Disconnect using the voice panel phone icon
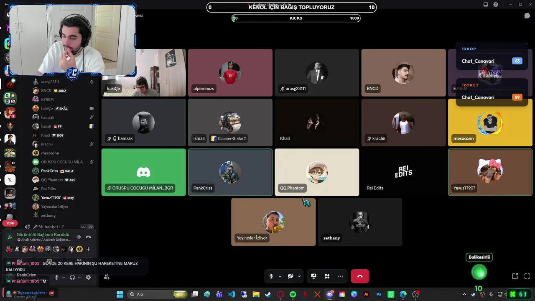 [x=88, y=237]
